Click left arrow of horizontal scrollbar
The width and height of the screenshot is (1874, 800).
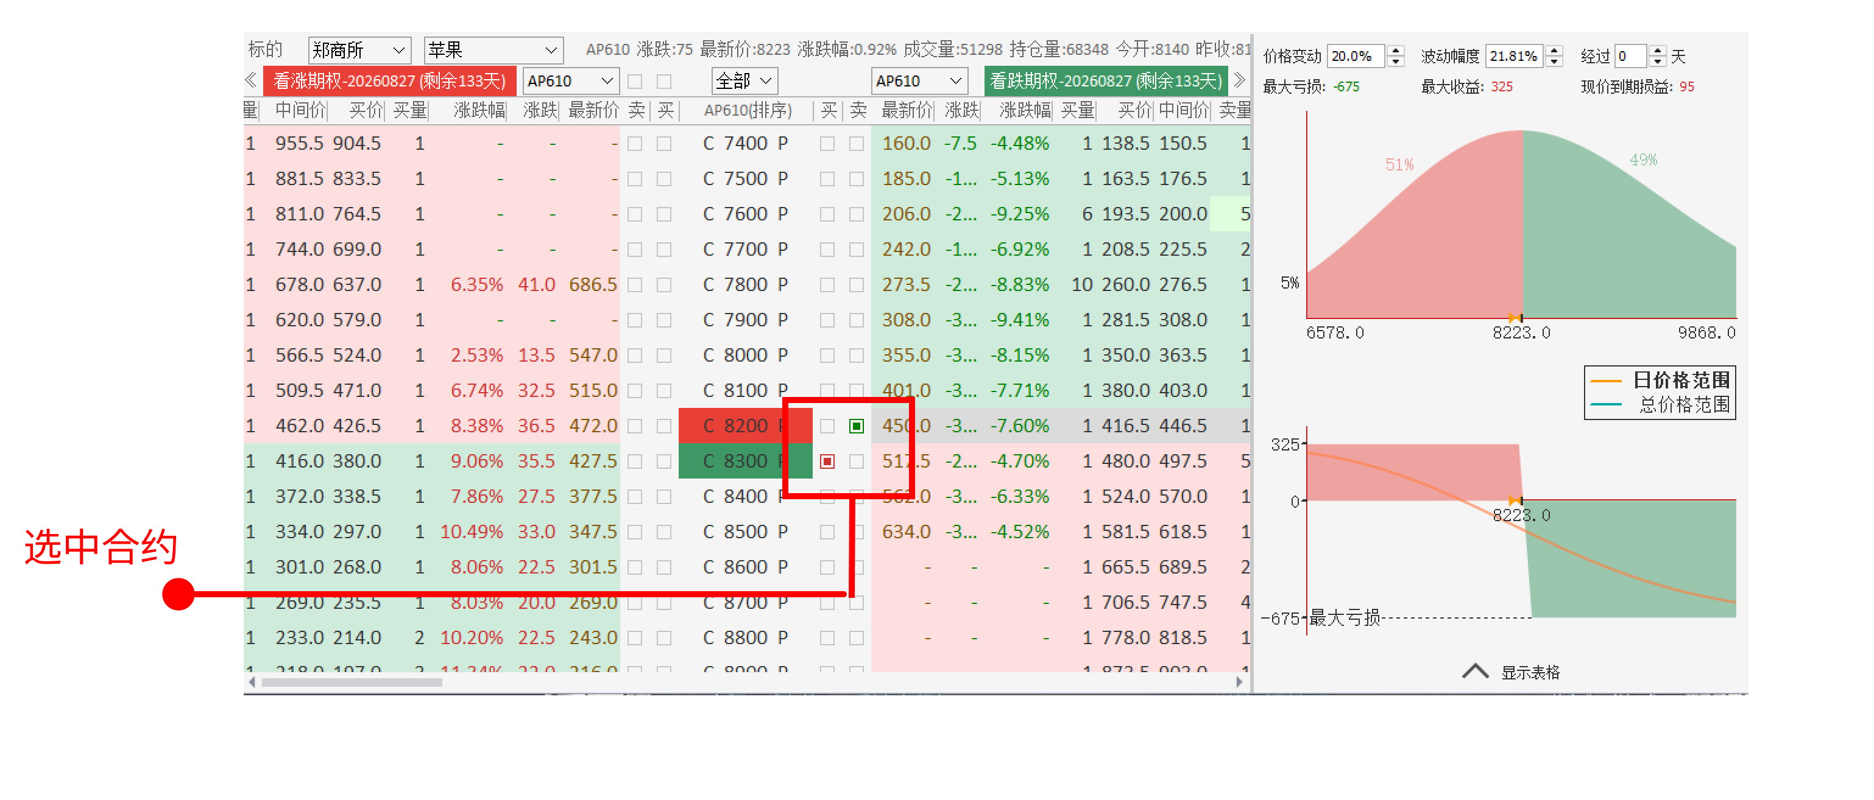252,682
